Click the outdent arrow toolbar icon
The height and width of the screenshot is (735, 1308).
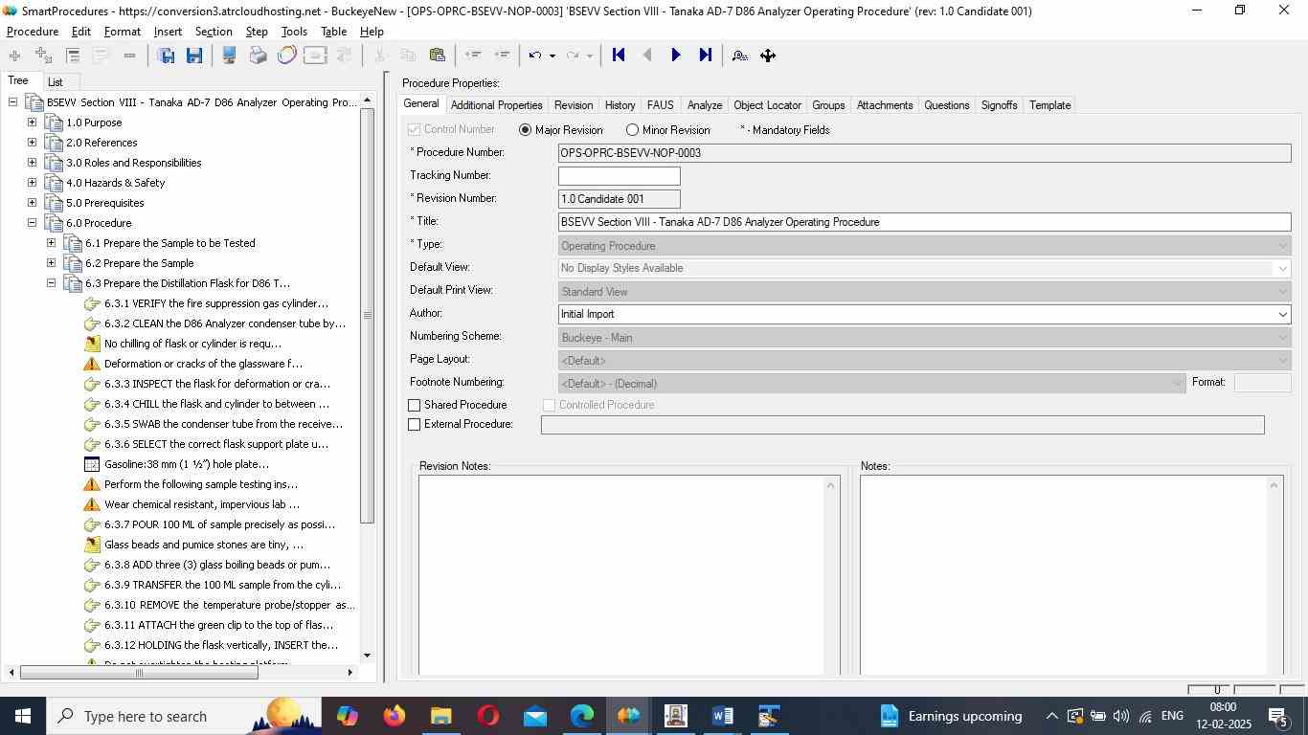tap(472, 56)
